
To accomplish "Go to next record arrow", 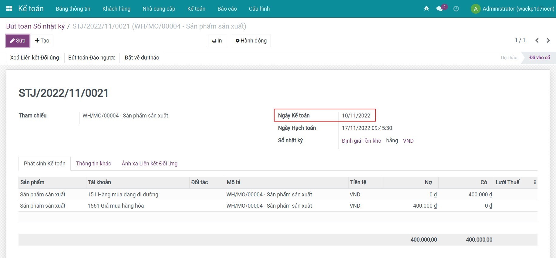I will point(548,40).
